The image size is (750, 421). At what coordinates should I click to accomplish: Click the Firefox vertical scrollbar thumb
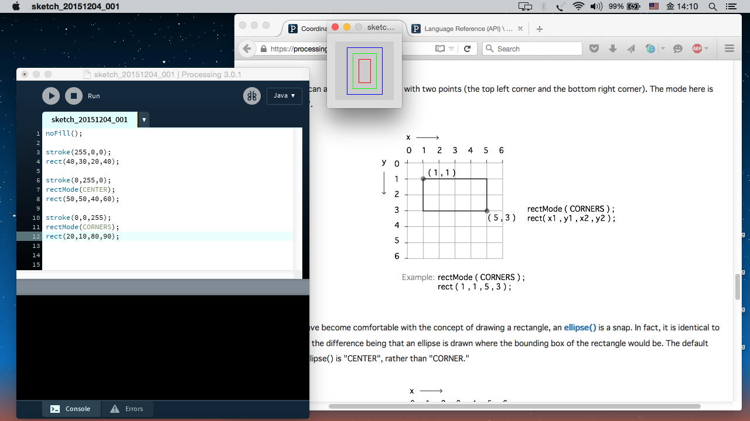pyautogui.click(x=737, y=287)
